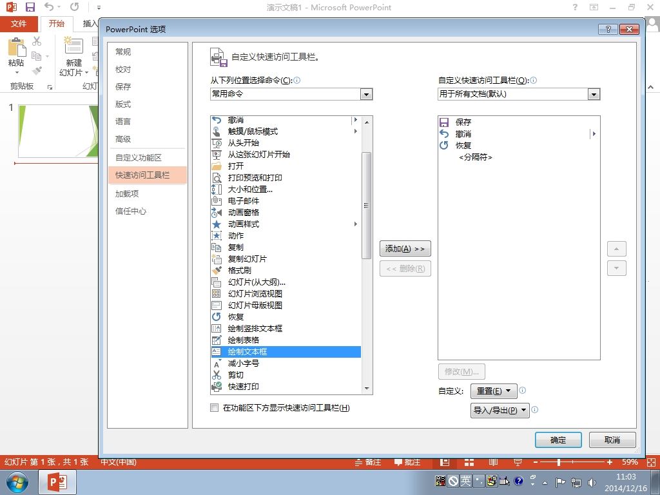Click command list scrollbar down arrow
This screenshot has width=660, height=495.
[367, 389]
